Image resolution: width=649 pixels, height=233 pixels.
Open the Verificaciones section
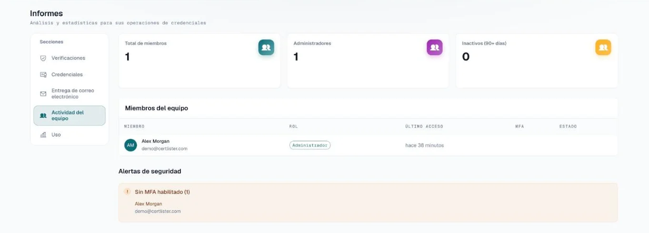click(69, 58)
